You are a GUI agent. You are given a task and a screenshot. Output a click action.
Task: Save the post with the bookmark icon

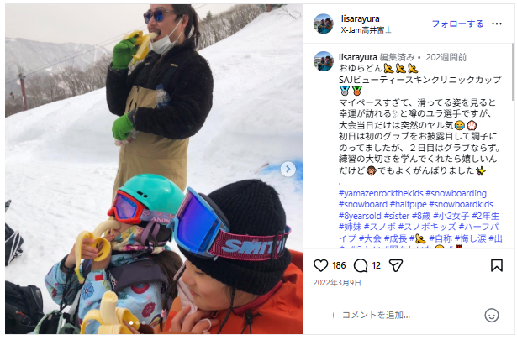497,265
